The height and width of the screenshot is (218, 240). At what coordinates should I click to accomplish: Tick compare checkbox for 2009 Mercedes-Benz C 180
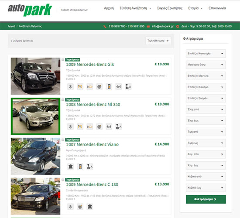(x=63, y=180)
